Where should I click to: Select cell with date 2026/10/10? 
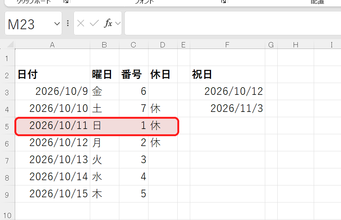pos(52,108)
